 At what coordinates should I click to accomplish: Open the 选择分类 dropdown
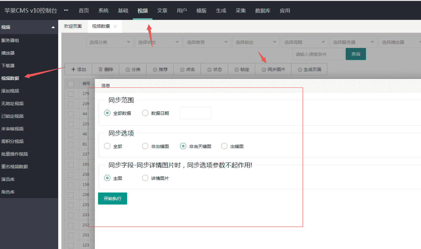click(110, 42)
